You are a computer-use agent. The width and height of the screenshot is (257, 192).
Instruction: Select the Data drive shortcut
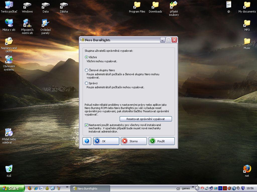[x=46, y=7]
